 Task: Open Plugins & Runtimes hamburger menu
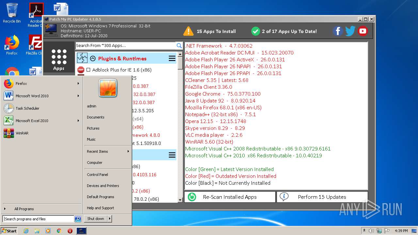172,58
